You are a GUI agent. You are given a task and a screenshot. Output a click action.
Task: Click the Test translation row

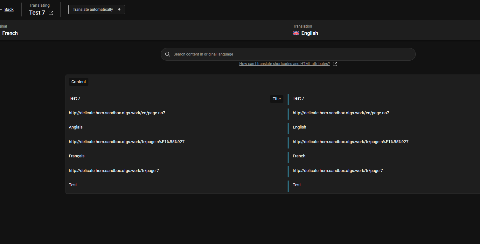[350, 185]
